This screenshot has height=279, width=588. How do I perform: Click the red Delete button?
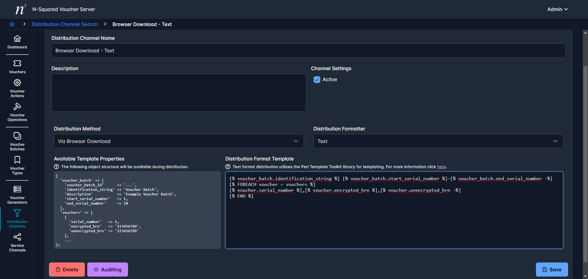click(67, 270)
